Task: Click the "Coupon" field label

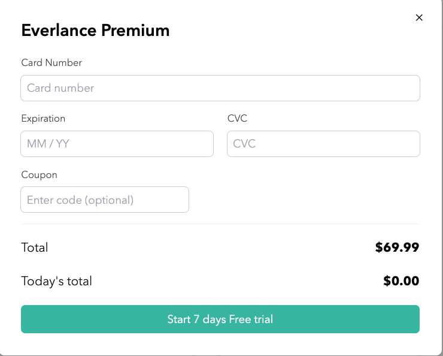Action: [39, 175]
